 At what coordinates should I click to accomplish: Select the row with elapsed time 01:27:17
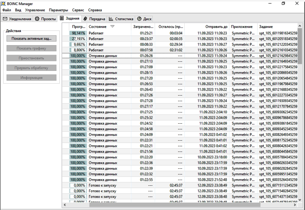point(180,106)
